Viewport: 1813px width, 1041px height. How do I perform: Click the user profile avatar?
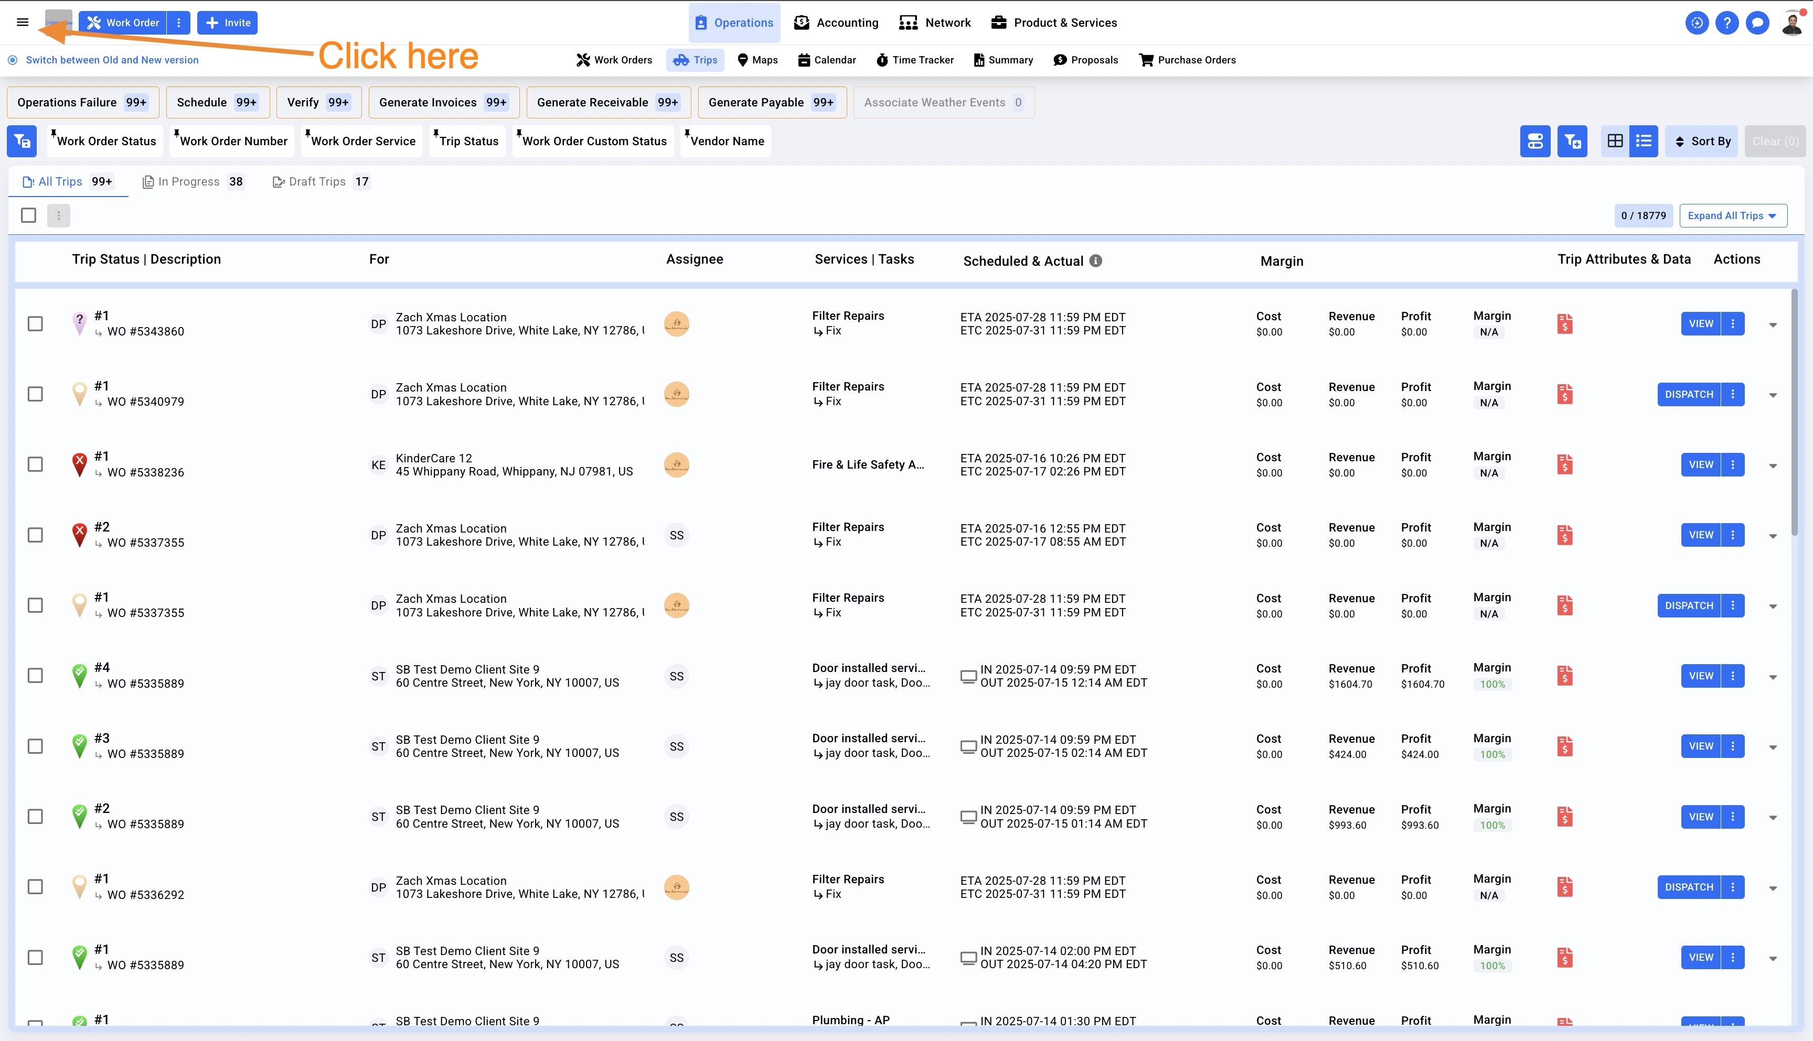1791,23
